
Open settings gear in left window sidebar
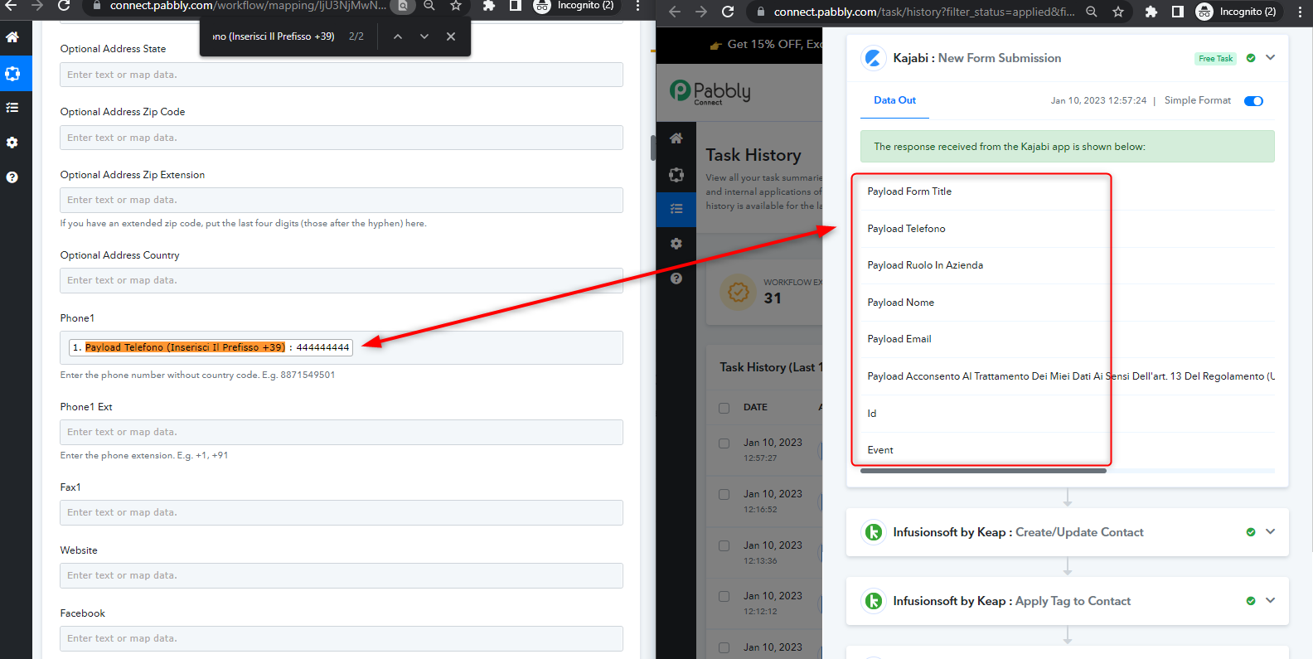coord(12,143)
